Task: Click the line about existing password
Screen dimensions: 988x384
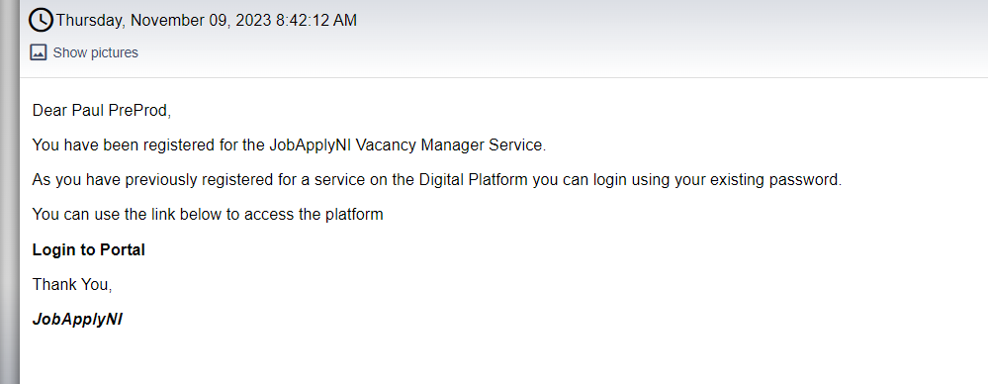Action: pyautogui.click(x=437, y=180)
